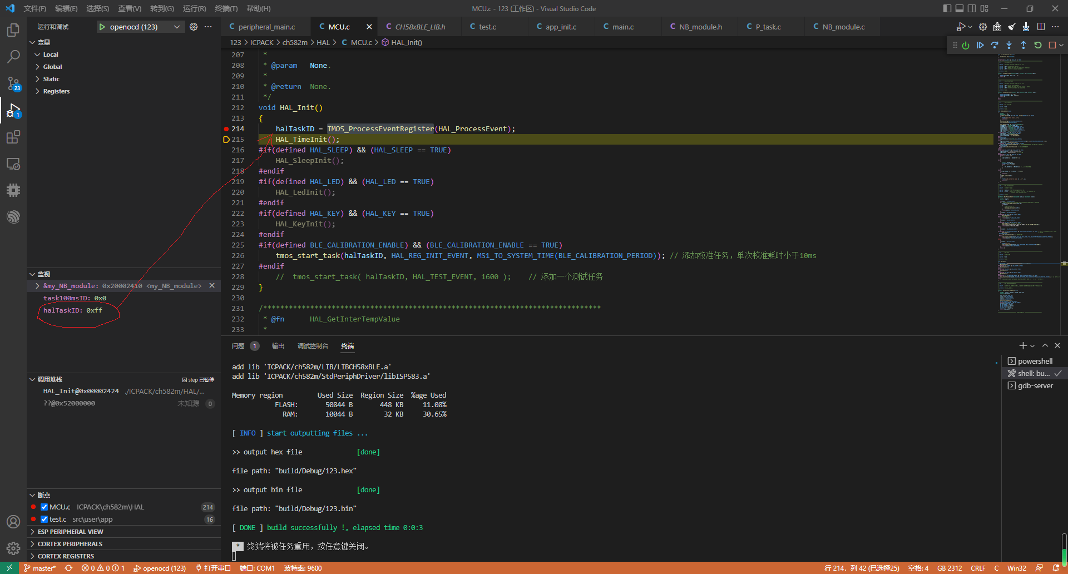Click 打开串口 in status bar
This screenshot has height=574, width=1068.
pyautogui.click(x=213, y=568)
